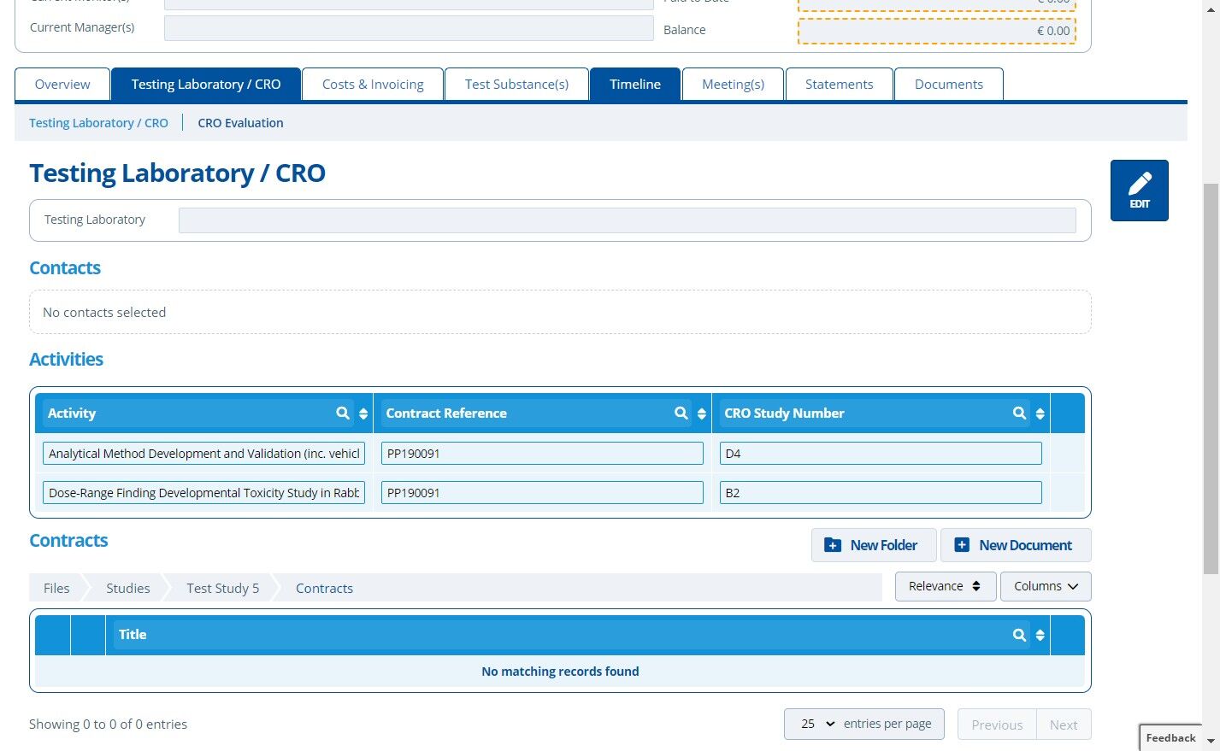Sort Contract Reference column arrows
1220x751 pixels.
point(702,414)
